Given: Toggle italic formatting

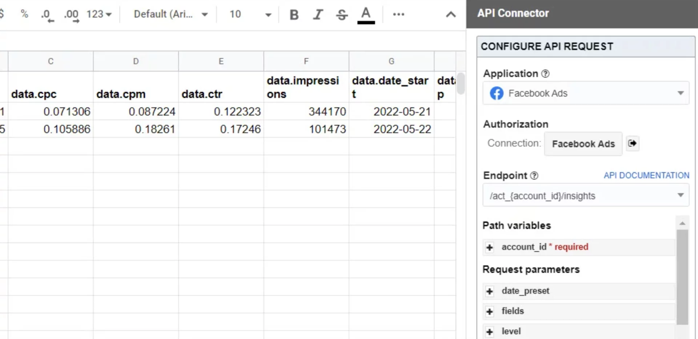Looking at the screenshot, I should point(318,15).
